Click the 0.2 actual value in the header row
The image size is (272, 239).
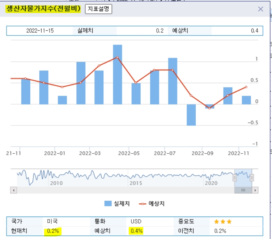[160, 31]
